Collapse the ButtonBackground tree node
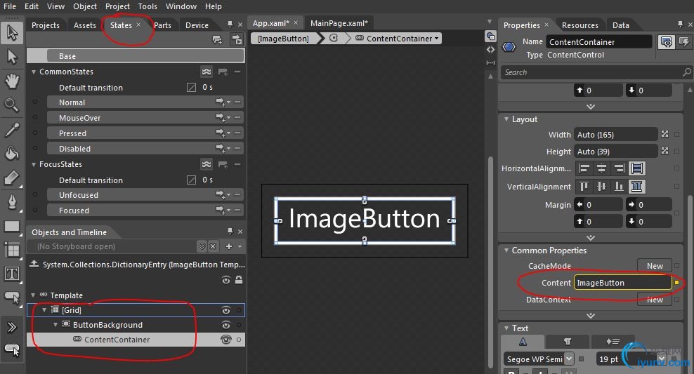 click(55, 325)
